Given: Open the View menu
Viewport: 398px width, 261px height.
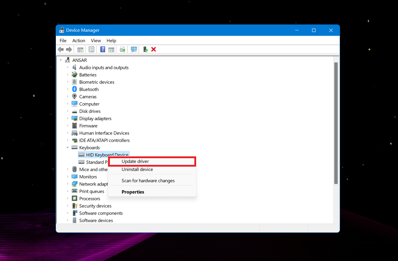Looking at the screenshot, I should pos(96,40).
